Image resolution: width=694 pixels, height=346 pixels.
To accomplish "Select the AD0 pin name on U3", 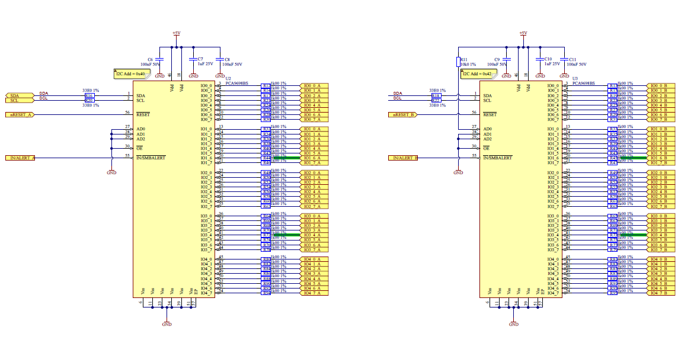I will tap(487, 129).
